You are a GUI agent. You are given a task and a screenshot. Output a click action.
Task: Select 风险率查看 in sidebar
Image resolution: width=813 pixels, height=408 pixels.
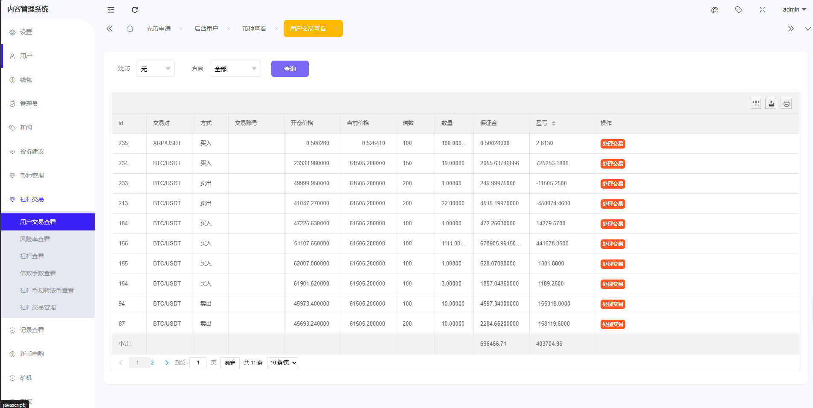coord(35,239)
